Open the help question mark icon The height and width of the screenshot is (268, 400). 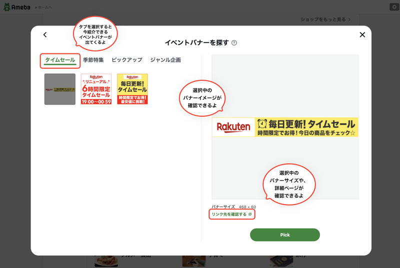(x=234, y=43)
